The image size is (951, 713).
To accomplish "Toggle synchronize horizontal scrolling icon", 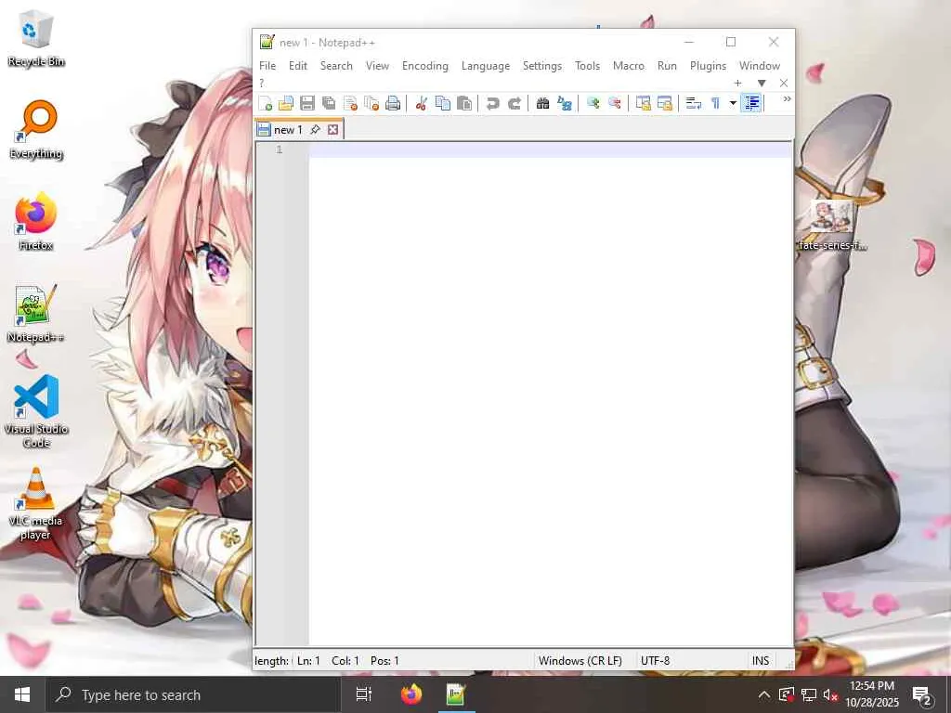I will tap(665, 103).
